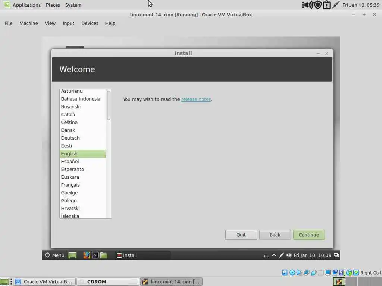The image size is (382, 286).
Task: Open the Devices menu
Action: 90,23
